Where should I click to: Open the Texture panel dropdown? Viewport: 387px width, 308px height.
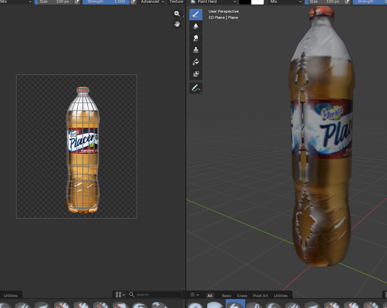pyautogui.click(x=176, y=2)
